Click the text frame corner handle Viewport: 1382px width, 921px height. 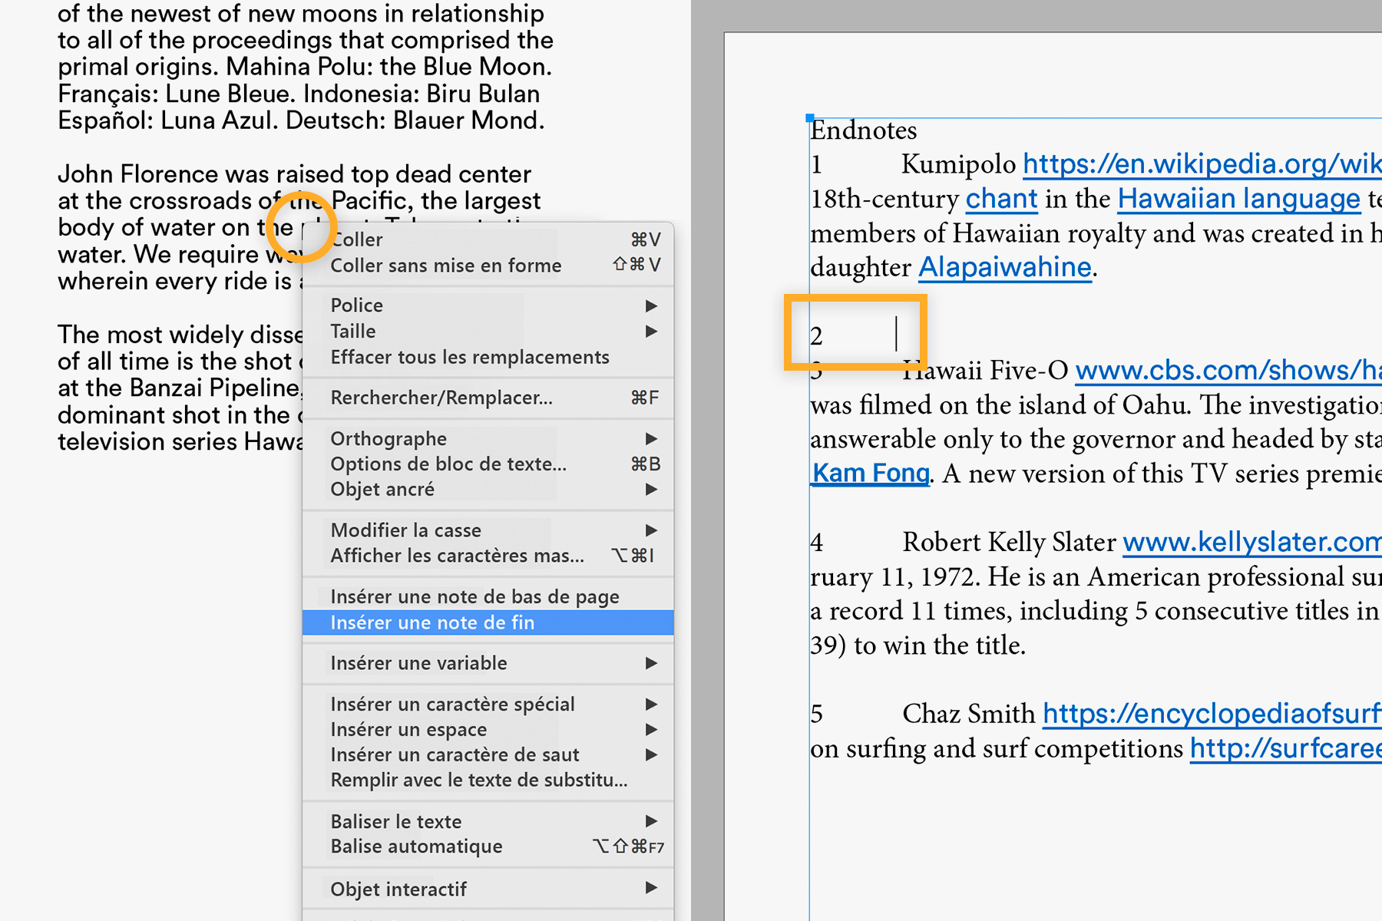tap(810, 118)
